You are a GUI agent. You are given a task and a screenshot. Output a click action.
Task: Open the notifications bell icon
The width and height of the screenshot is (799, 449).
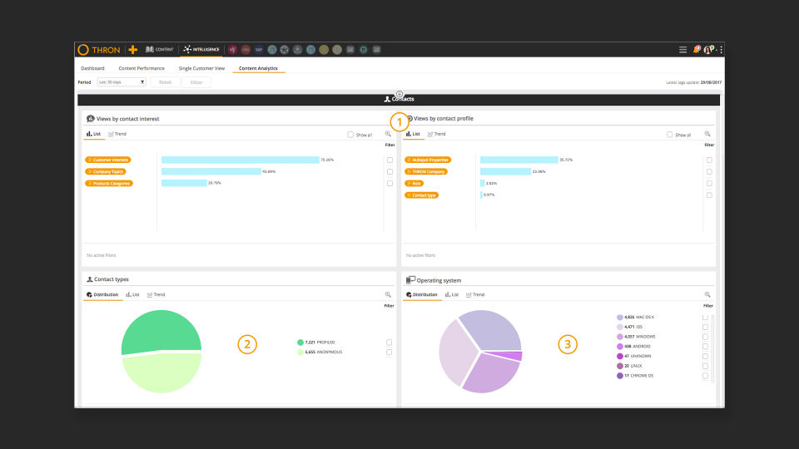(696, 49)
